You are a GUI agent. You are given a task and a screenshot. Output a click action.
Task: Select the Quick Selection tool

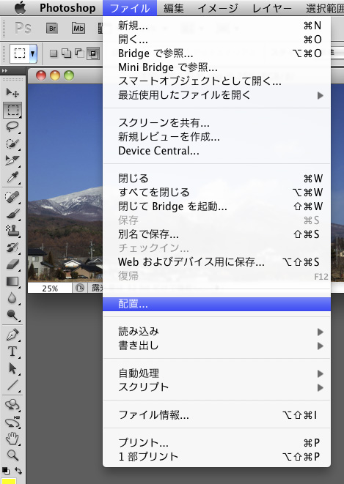pyautogui.click(x=12, y=144)
